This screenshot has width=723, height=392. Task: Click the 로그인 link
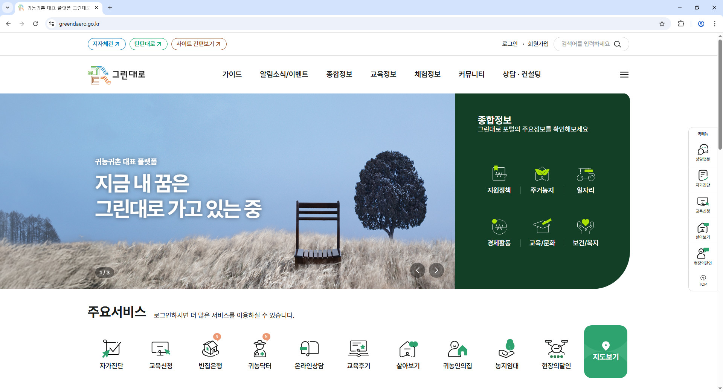click(x=510, y=44)
